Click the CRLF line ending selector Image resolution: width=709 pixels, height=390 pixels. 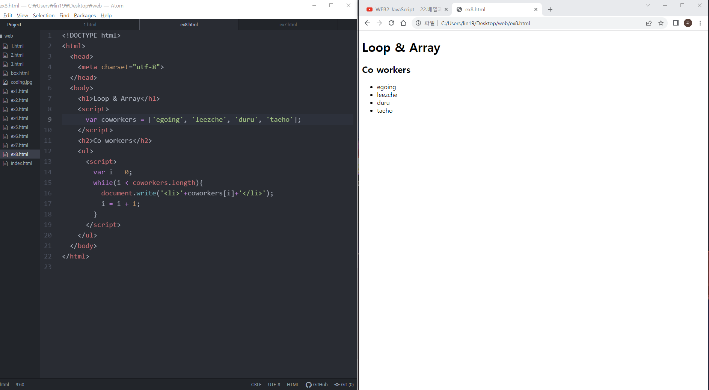coord(256,385)
